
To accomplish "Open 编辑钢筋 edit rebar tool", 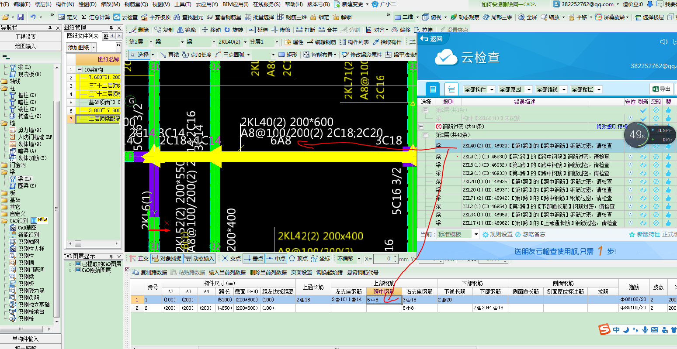I will tap(321, 42).
